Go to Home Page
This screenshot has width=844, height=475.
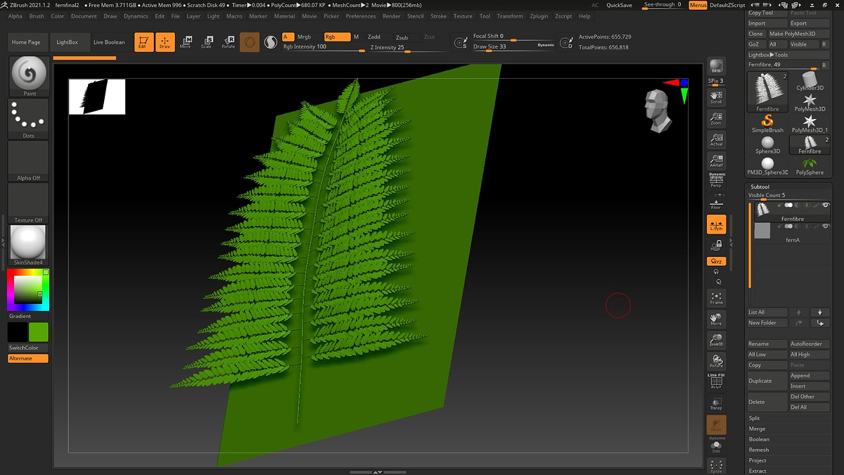26,42
